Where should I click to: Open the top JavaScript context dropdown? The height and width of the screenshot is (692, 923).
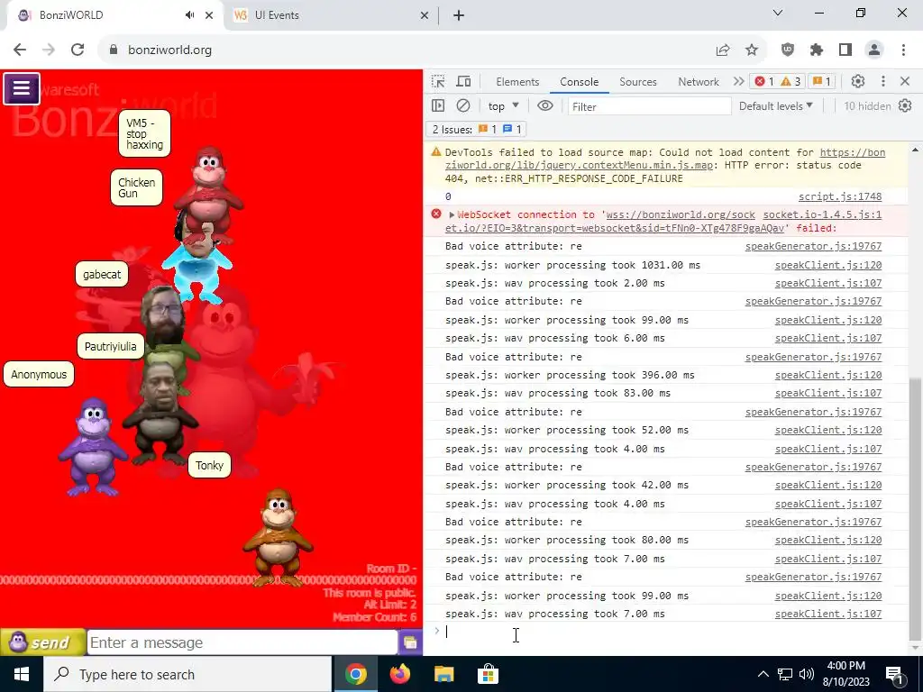point(503,106)
